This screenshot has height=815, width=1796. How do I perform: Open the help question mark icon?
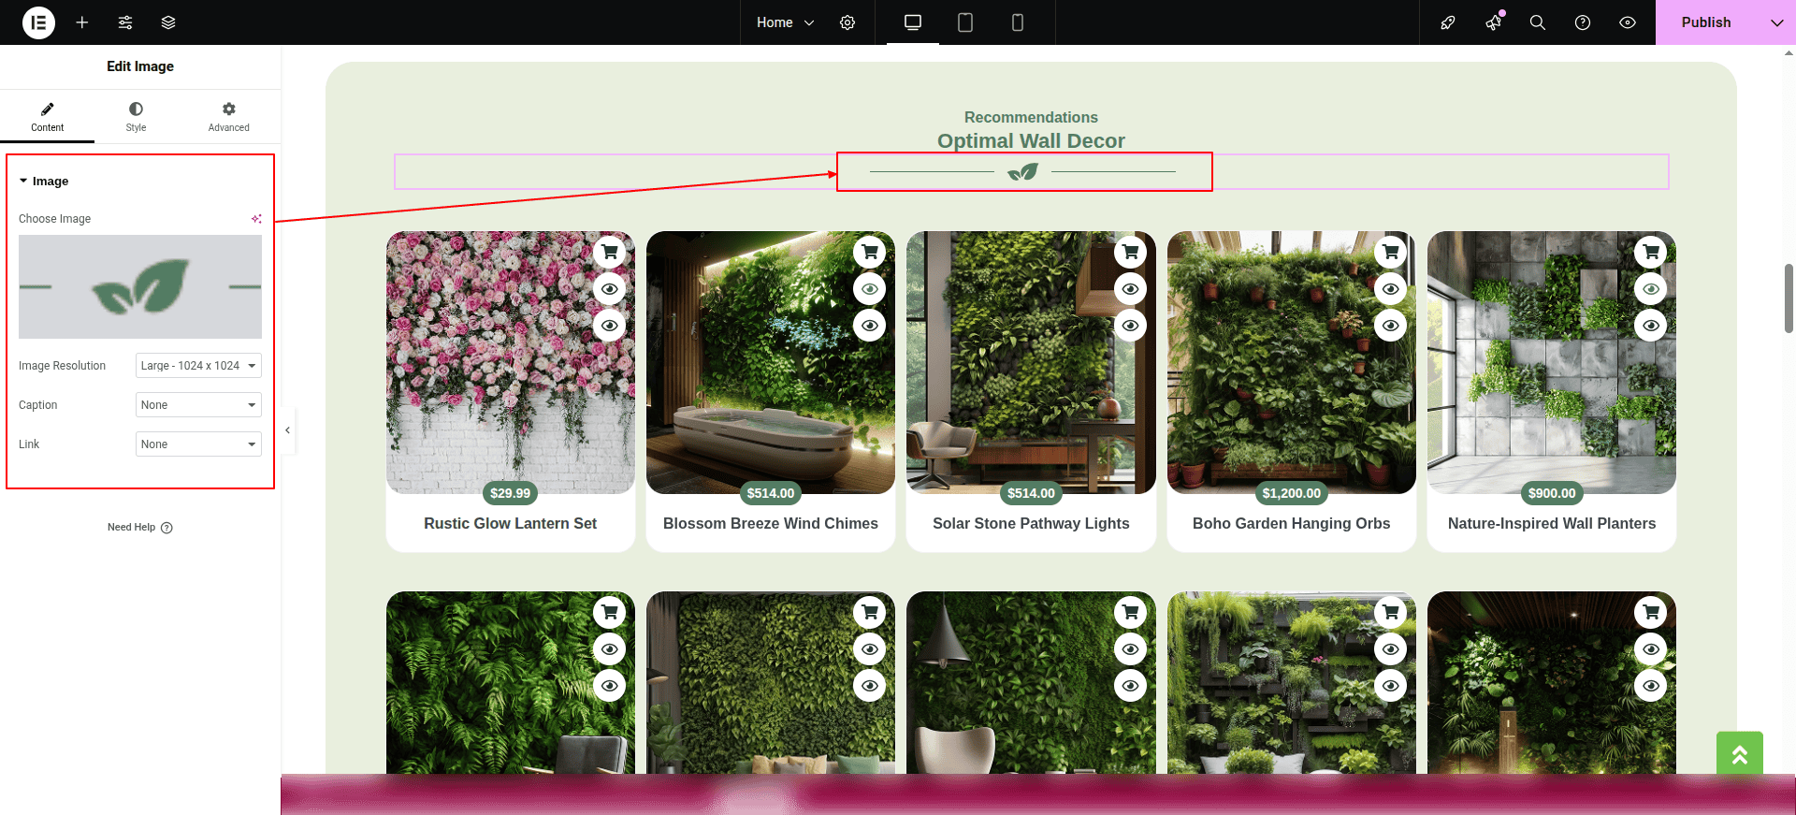pyautogui.click(x=1583, y=22)
